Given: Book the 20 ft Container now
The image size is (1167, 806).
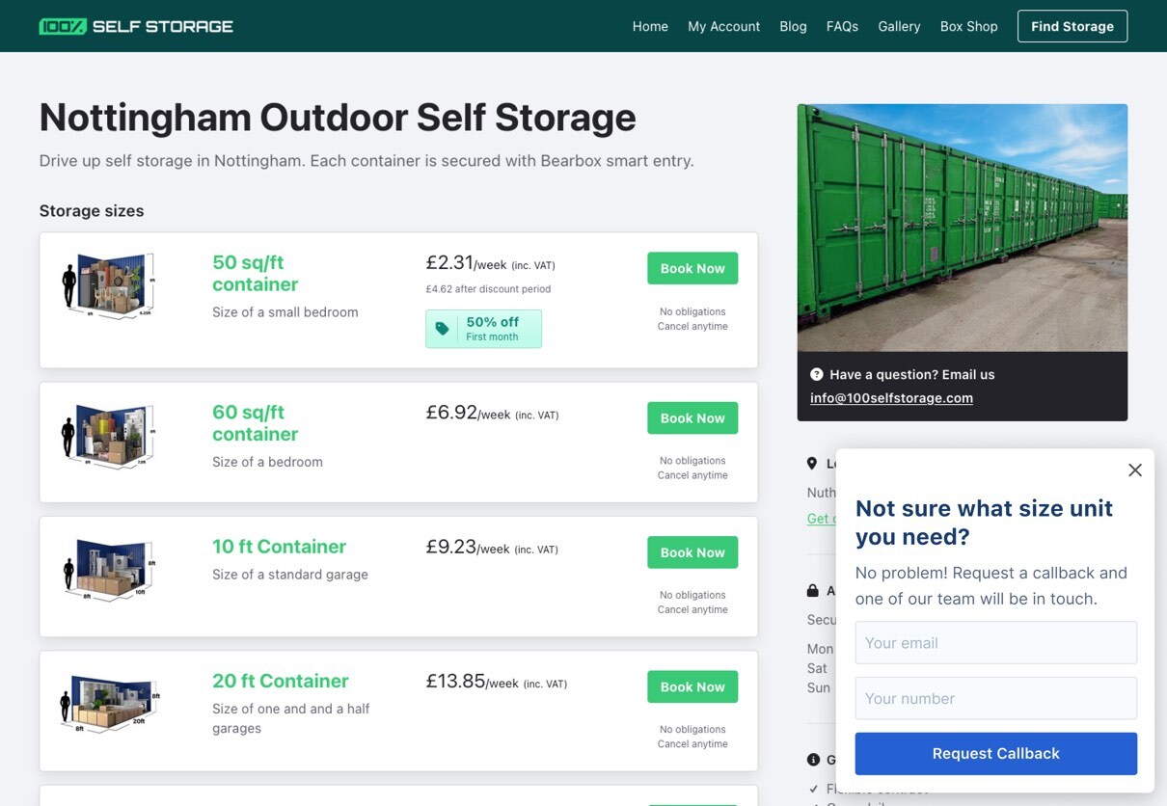Looking at the screenshot, I should click(x=692, y=686).
